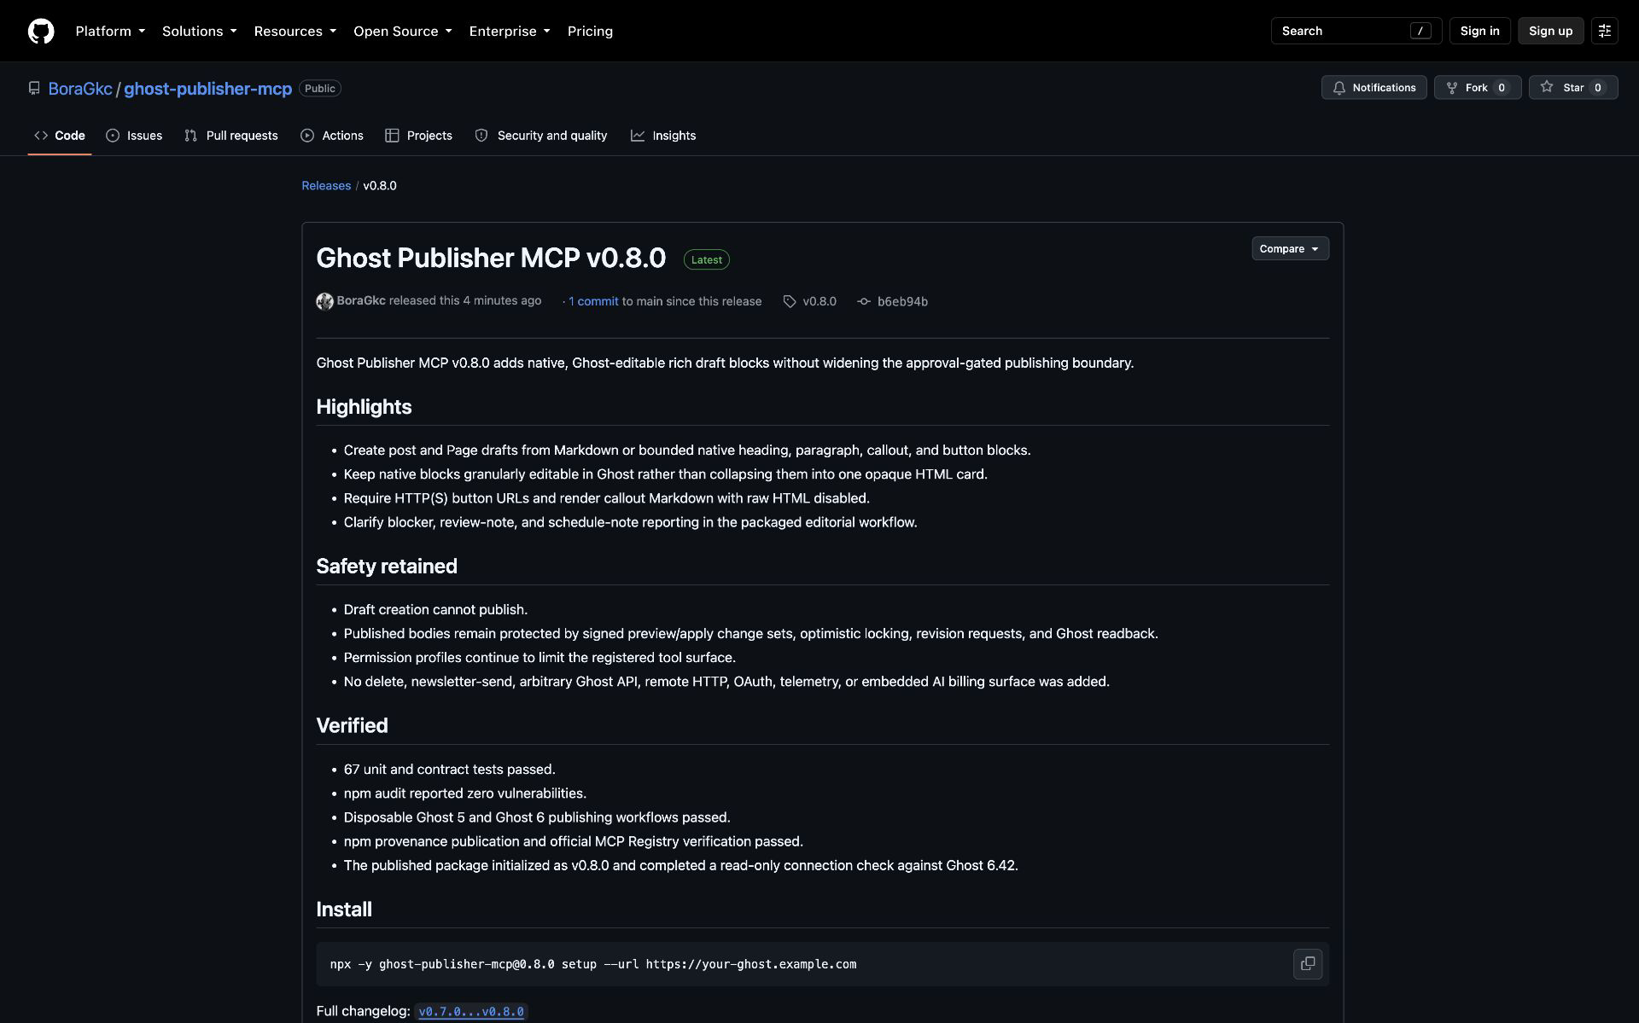Open the appearance settings icon in header
The width and height of the screenshot is (1639, 1023).
click(1605, 31)
